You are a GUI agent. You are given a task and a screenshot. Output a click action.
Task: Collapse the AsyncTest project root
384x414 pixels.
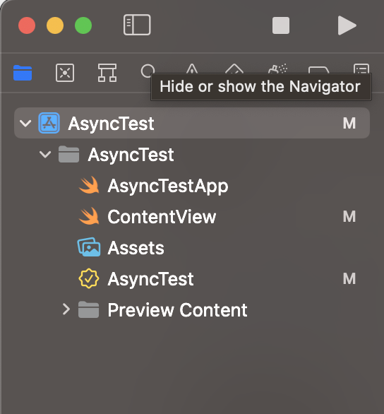[x=25, y=123]
